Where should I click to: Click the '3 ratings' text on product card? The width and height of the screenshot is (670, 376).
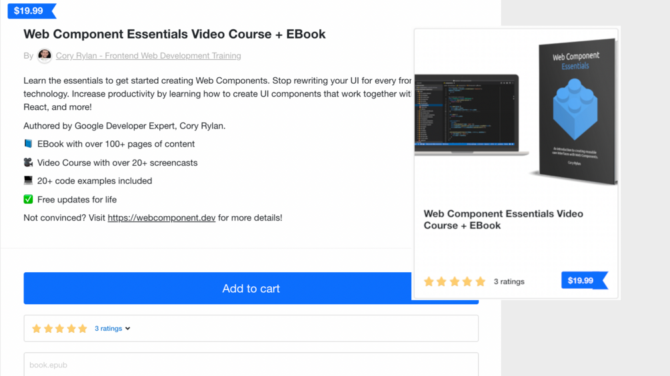pyautogui.click(x=509, y=282)
